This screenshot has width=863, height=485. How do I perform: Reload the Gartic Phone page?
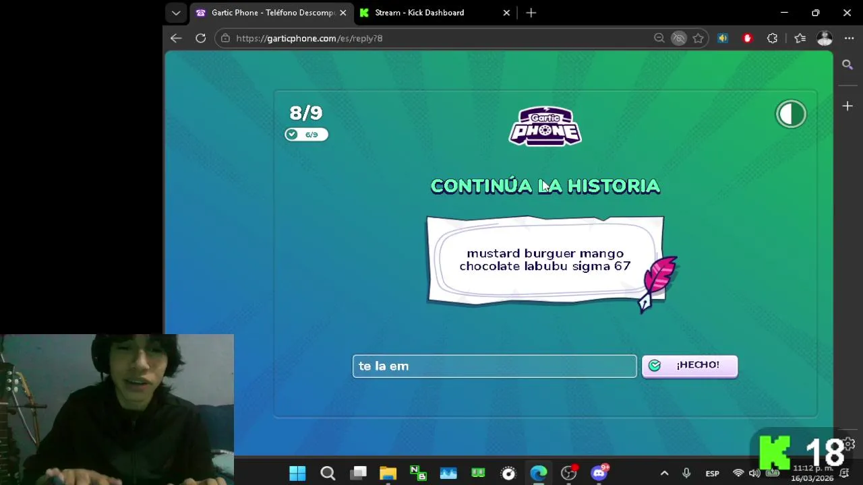tap(200, 38)
